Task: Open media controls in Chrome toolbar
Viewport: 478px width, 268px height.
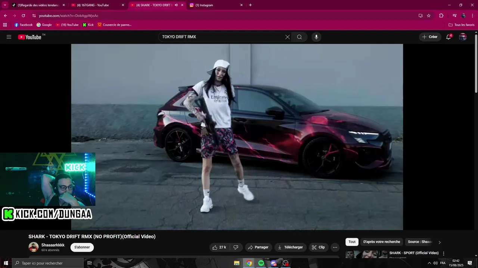Action: click(x=454, y=16)
